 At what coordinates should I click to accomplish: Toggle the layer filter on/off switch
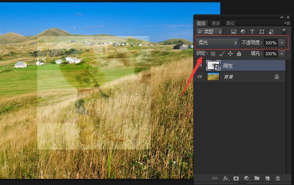(x=284, y=32)
